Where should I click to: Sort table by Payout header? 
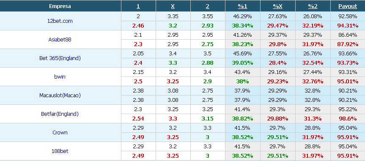click(348, 6)
